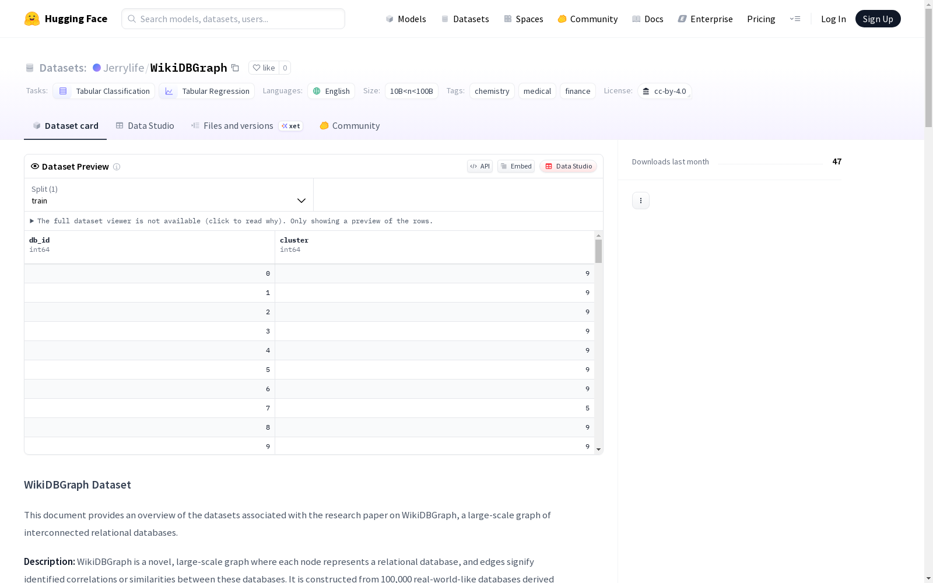Click the Sign Up button

[x=878, y=19]
